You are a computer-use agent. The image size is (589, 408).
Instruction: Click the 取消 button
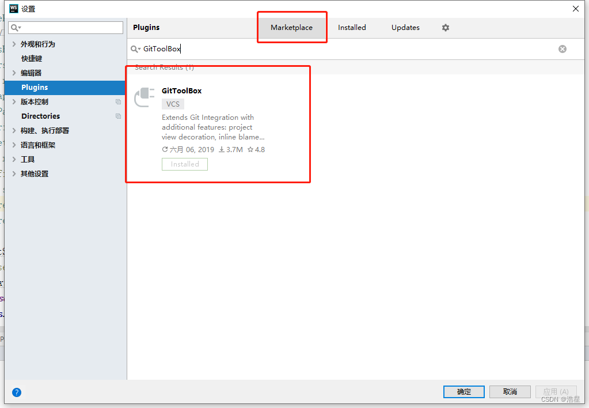[510, 391]
